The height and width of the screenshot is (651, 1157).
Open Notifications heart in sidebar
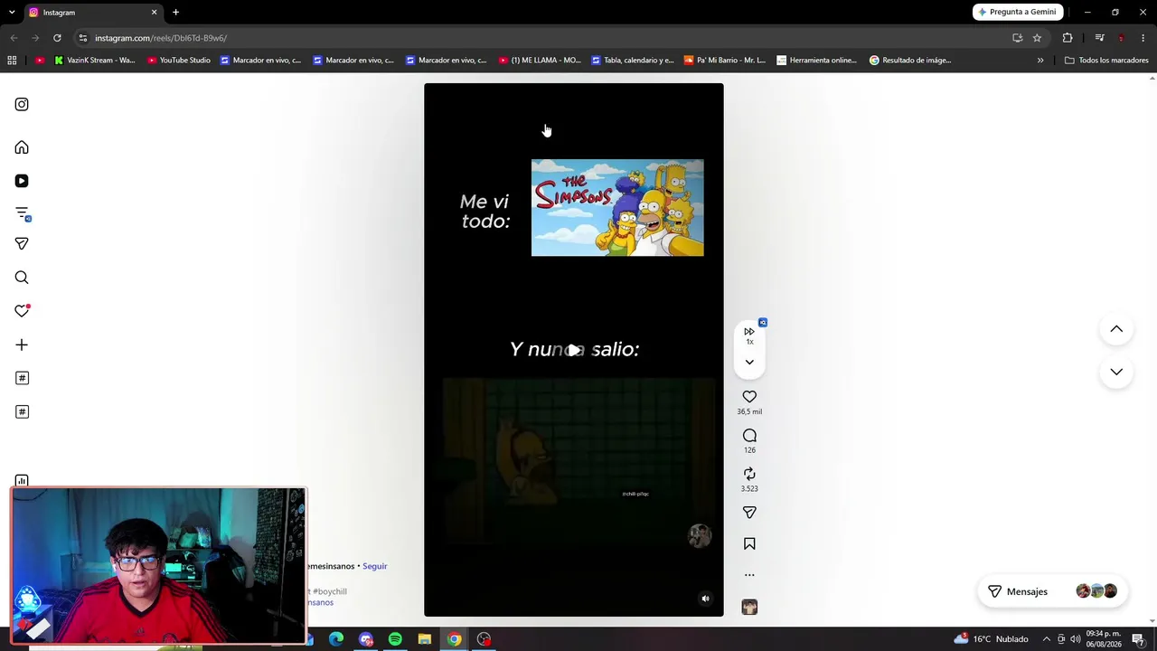point(22,311)
